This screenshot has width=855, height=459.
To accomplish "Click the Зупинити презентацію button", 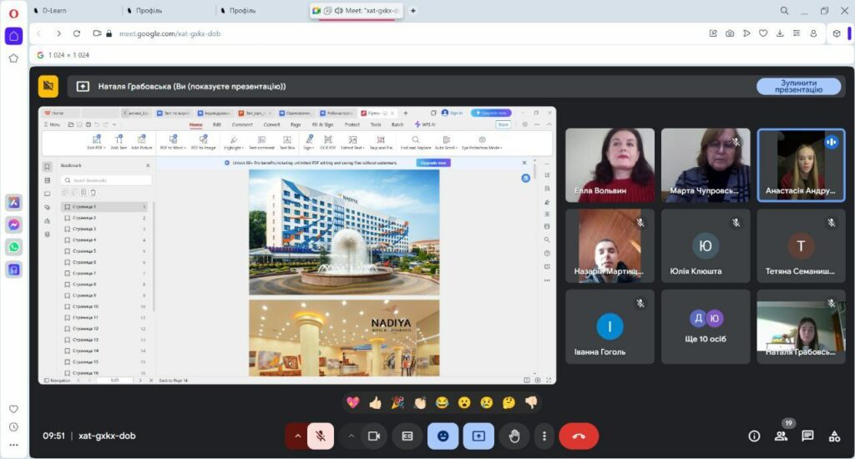I will point(798,86).
